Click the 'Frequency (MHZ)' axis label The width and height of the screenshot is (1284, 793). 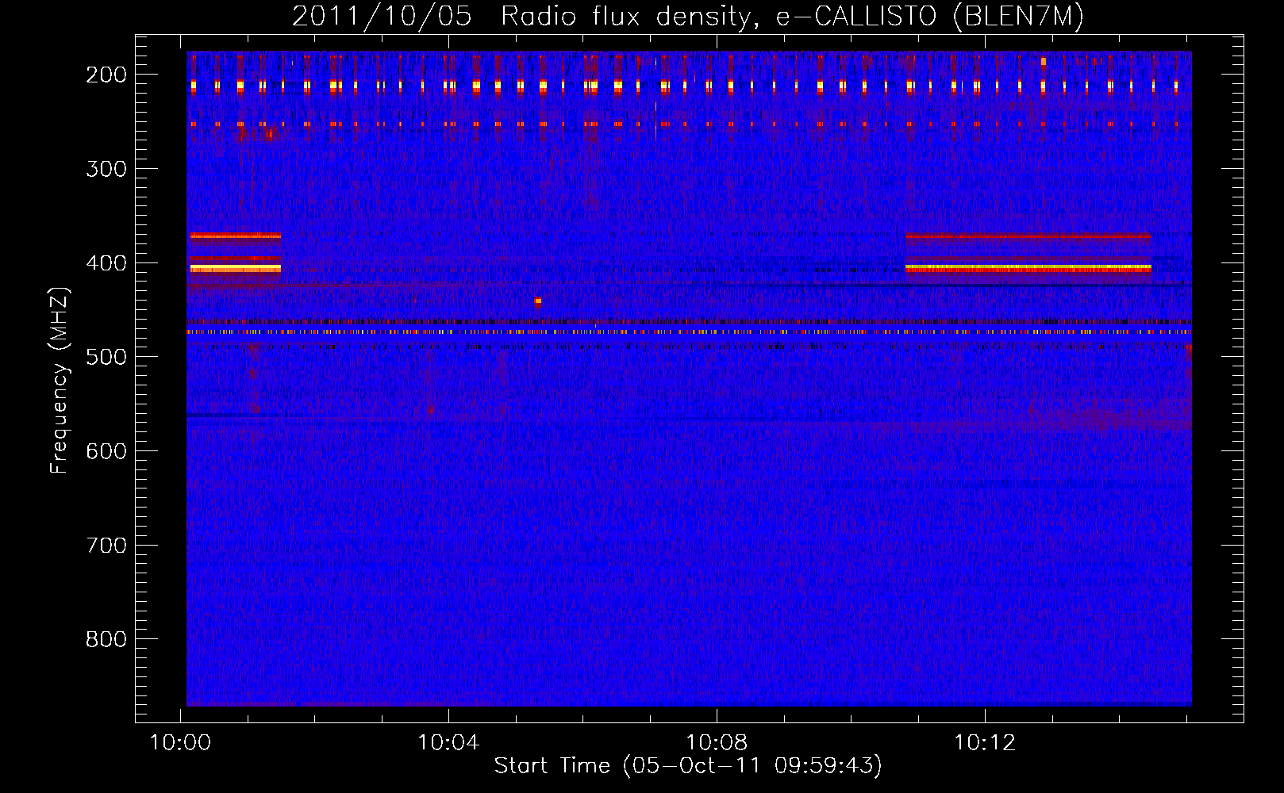click(60, 381)
